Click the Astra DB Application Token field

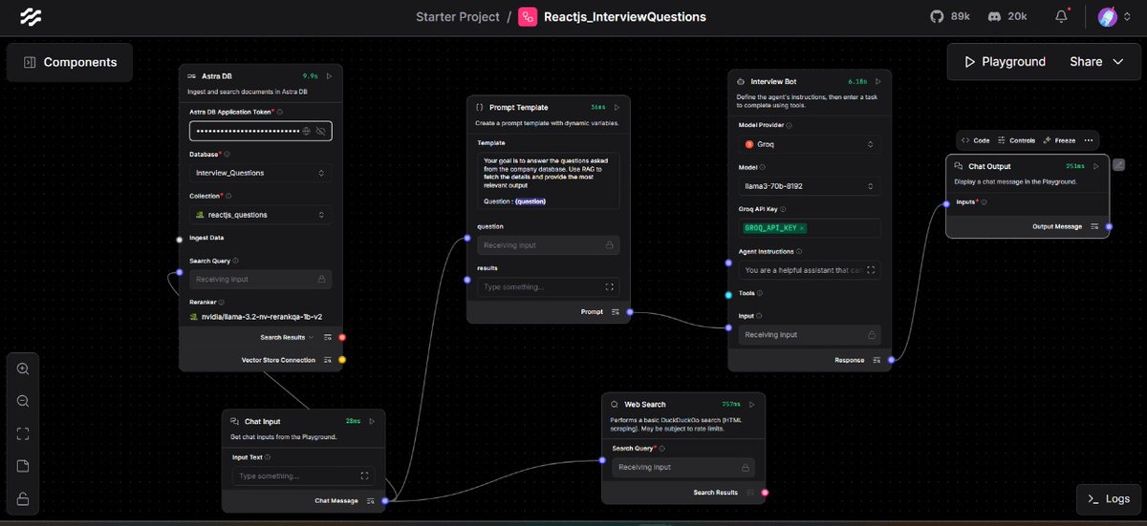coord(260,131)
